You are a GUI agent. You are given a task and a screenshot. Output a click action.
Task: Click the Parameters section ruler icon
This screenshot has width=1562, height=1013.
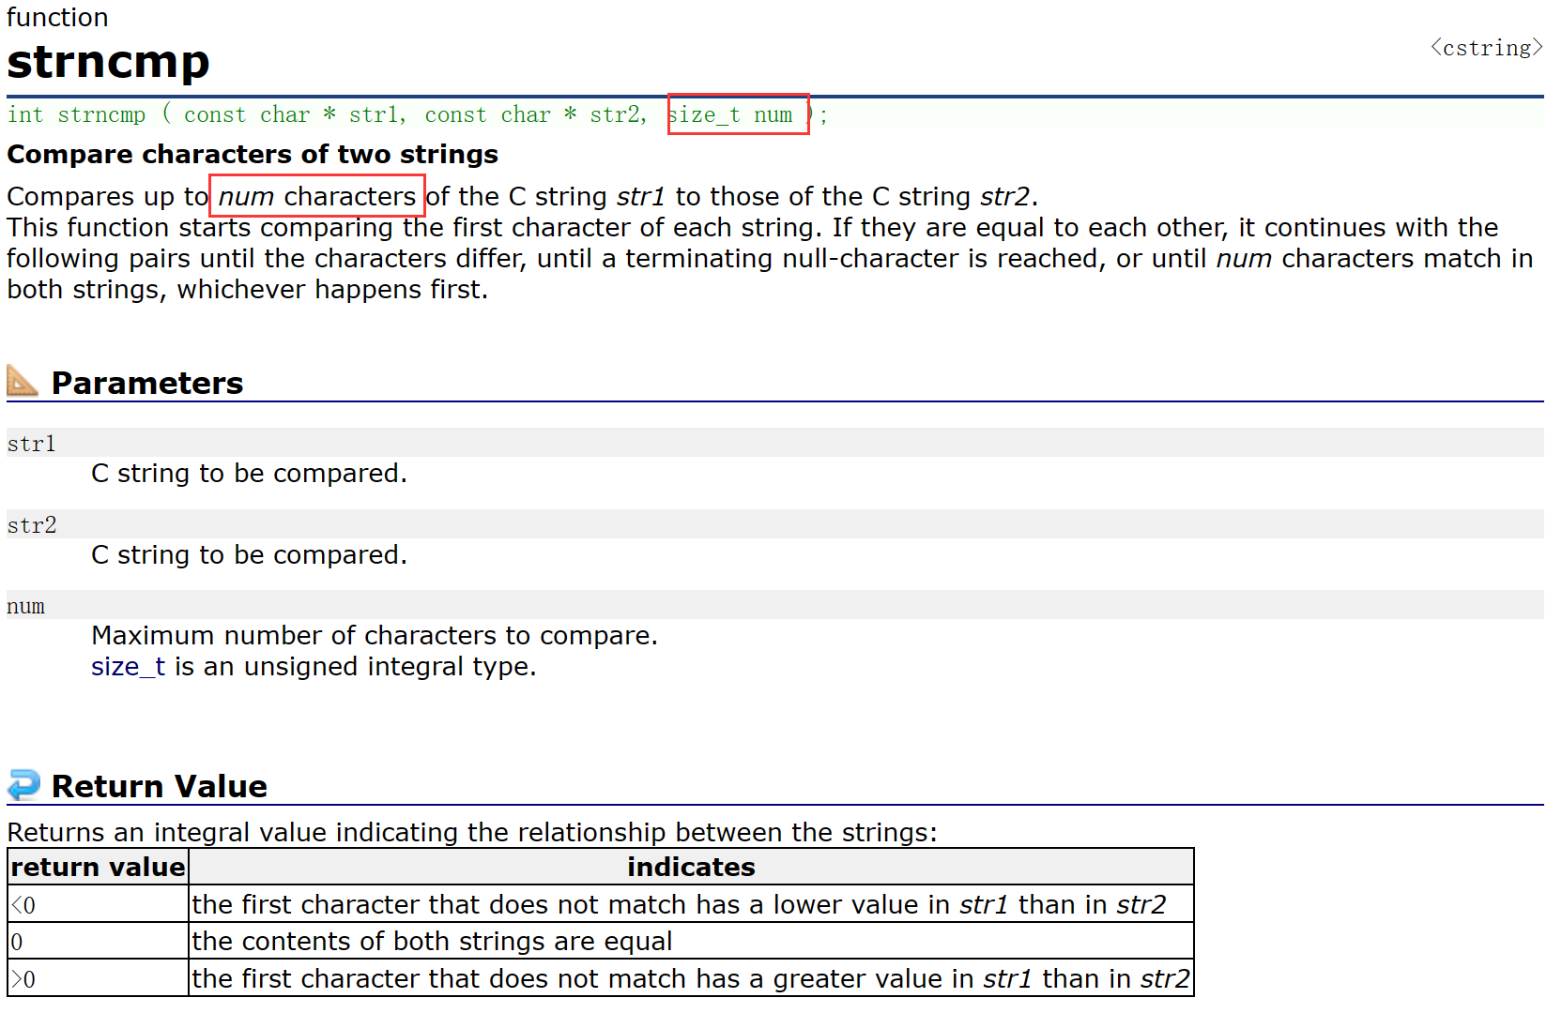(23, 381)
